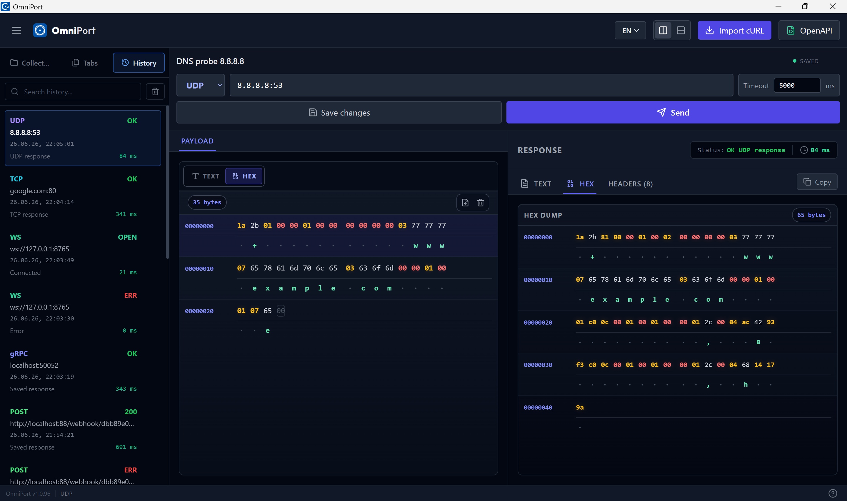Click Save changes button

[x=339, y=112]
